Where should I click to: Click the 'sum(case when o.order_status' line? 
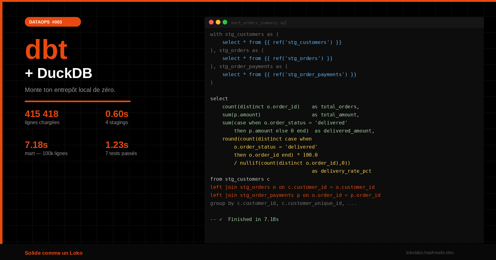tap(285, 123)
